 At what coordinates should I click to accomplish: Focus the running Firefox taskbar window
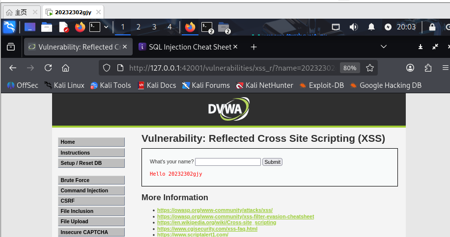[x=190, y=27]
